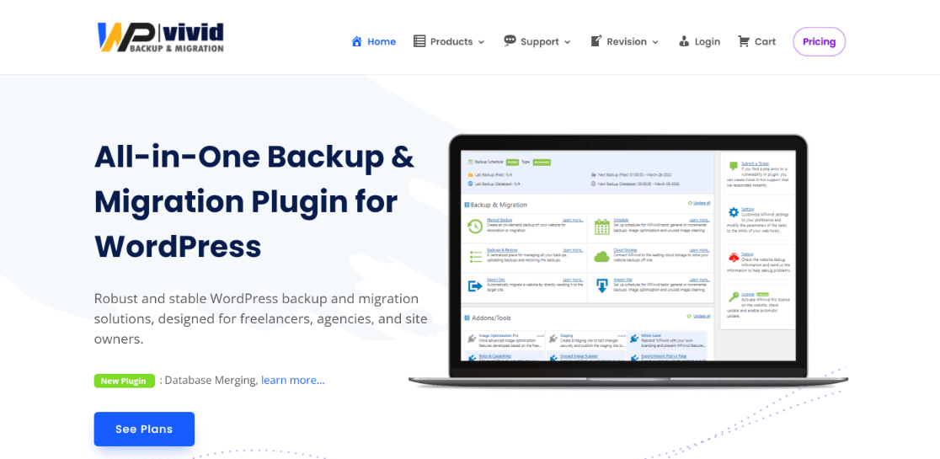
Task: Click the 'Robust and stable WordPress backup' paragraph
Action: [x=261, y=319]
